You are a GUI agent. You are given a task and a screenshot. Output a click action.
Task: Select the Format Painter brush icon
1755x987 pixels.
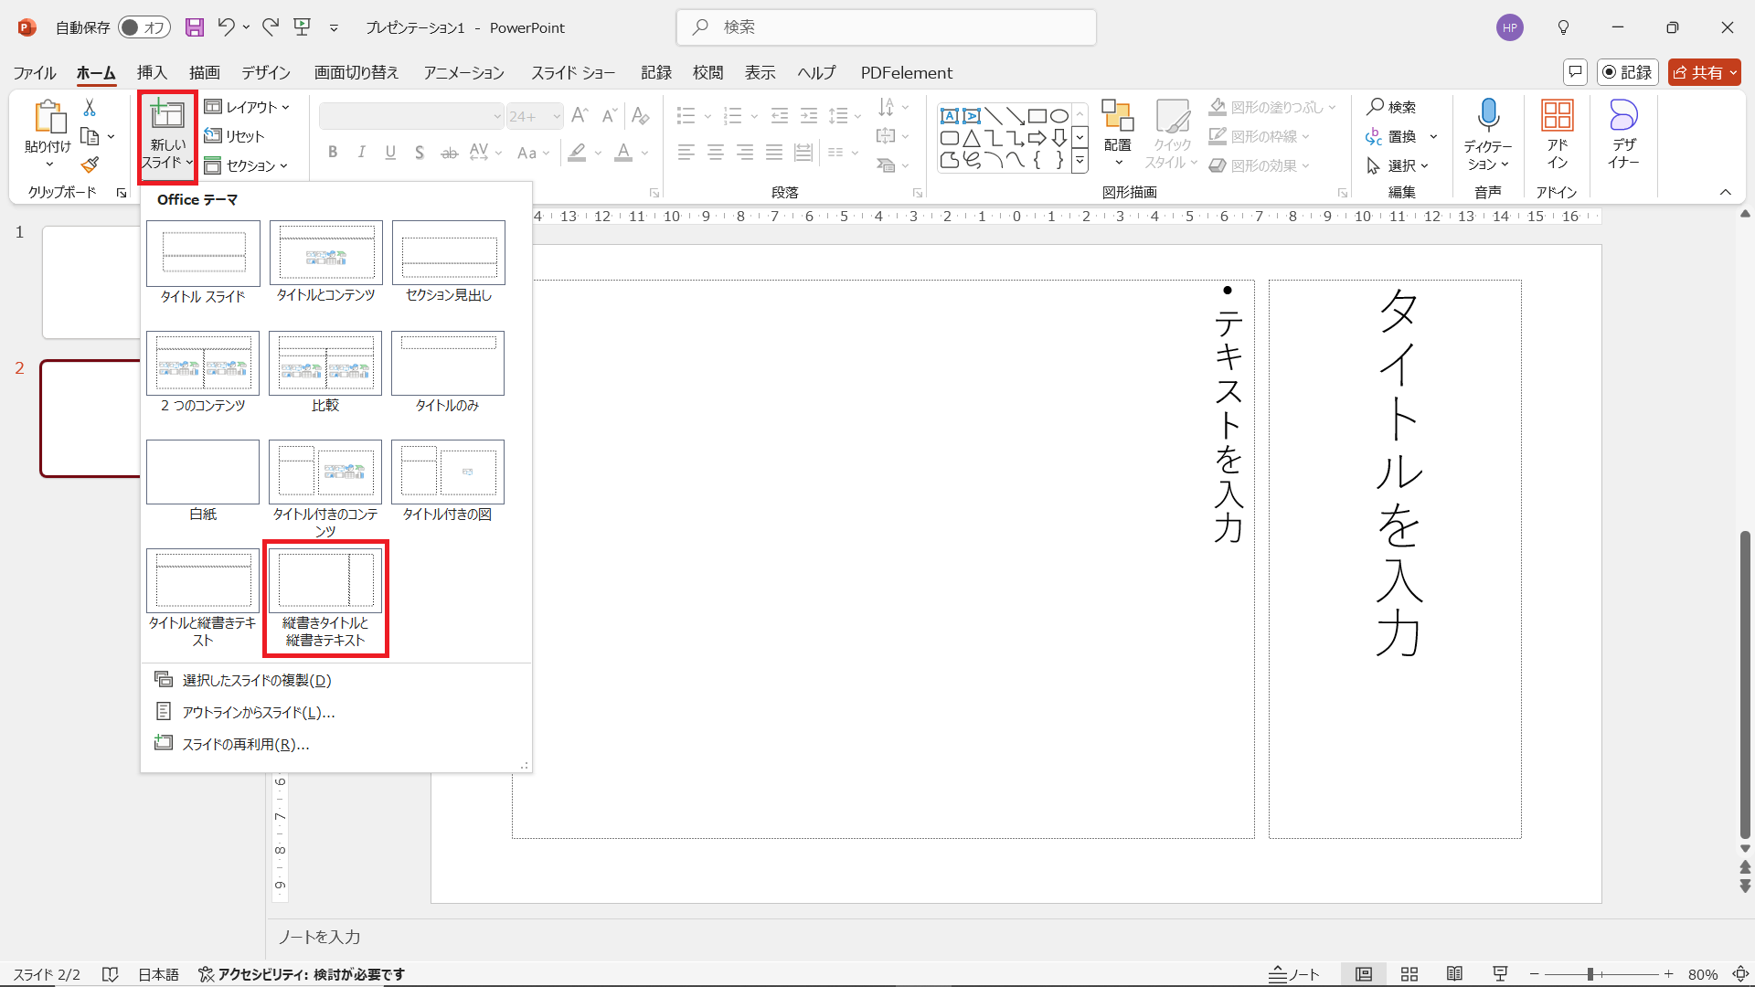(90, 165)
